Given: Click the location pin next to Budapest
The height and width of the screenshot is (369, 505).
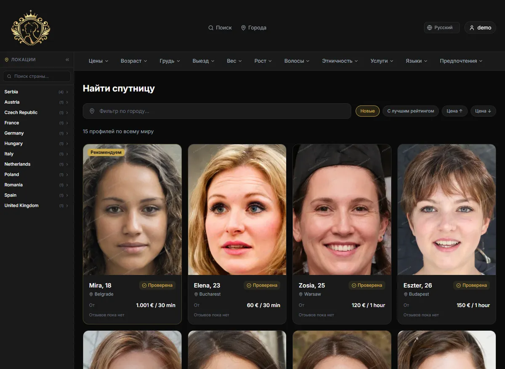Looking at the screenshot, I should tap(405, 294).
